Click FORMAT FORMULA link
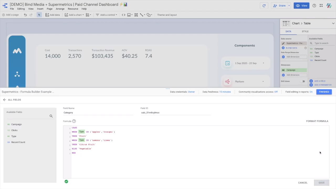 (x=317, y=121)
